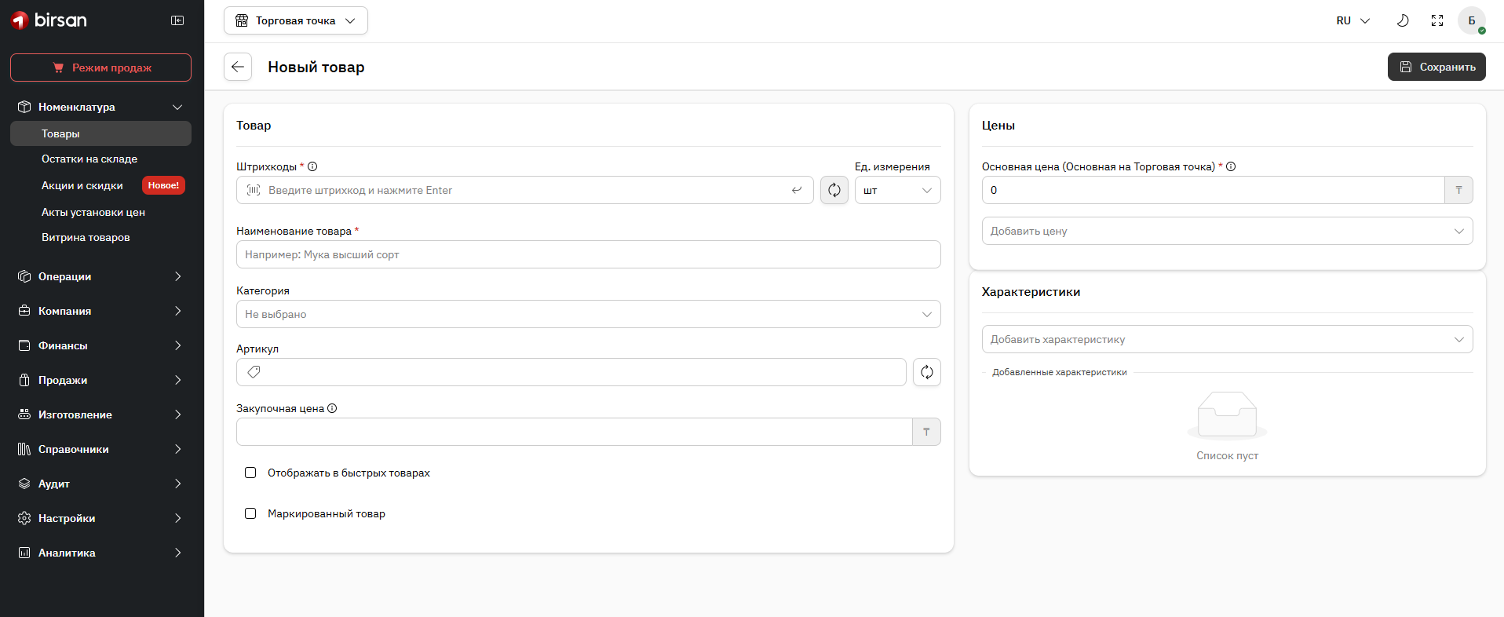Click the Сохранить button
The height and width of the screenshot is (617, 1504).
click(1436, 67)
